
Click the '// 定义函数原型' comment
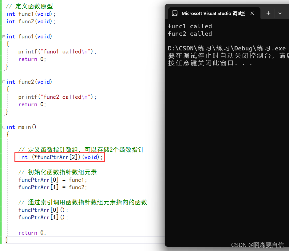pos(29,6)
